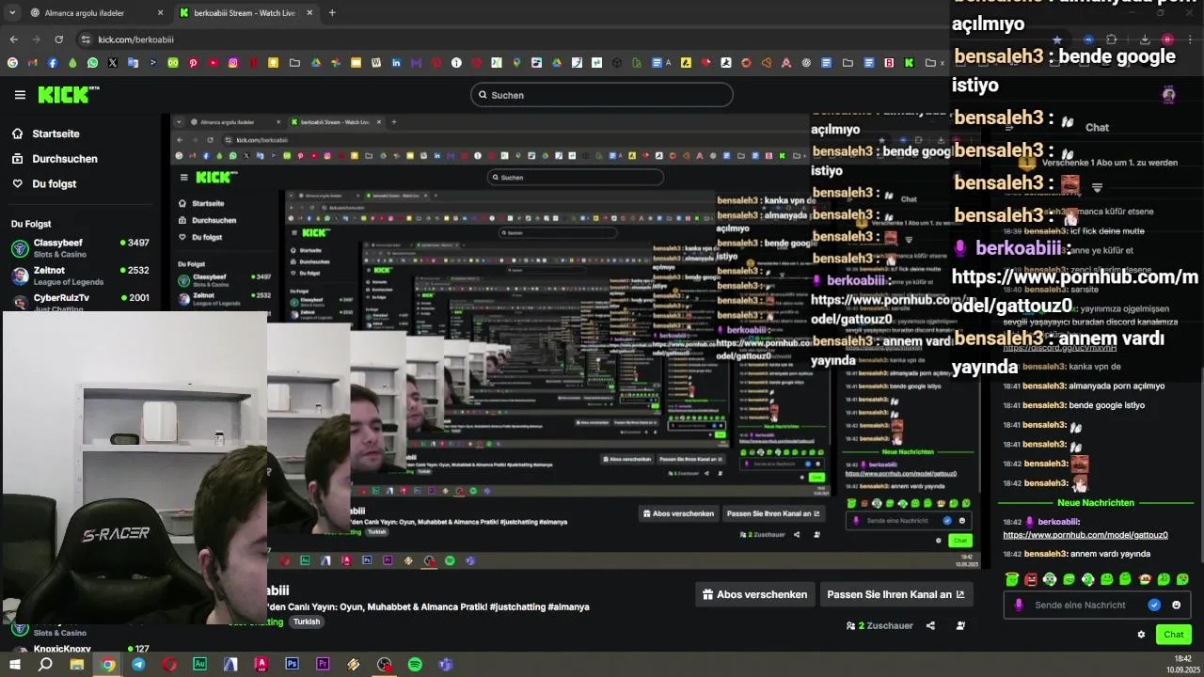Viewport: 1204px width, 677px height.
Task: Open the Windows Start menu
Action: [14, 664]
